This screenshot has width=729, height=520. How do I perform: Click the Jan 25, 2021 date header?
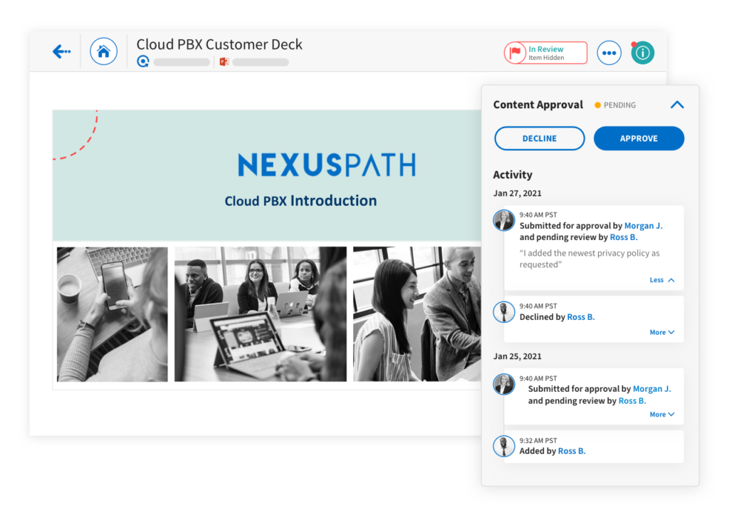coord(517,356)
